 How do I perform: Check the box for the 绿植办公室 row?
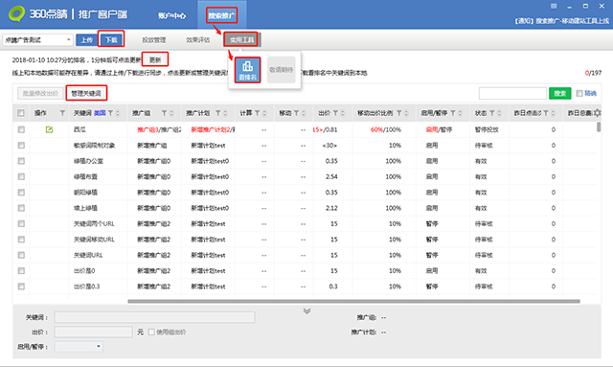pos(21,161)
